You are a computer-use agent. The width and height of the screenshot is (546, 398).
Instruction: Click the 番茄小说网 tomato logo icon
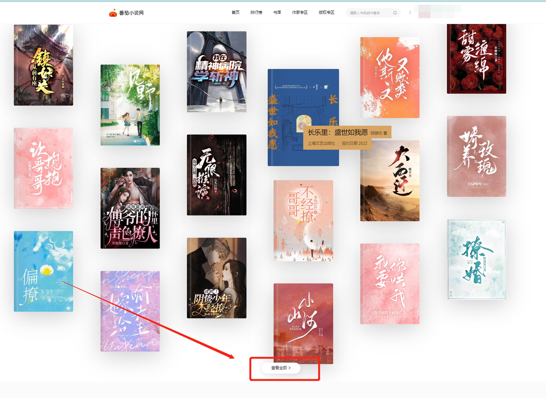[x=113, y=13]
